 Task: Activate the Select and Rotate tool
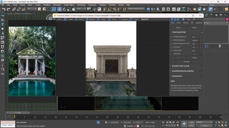point(64,9)
